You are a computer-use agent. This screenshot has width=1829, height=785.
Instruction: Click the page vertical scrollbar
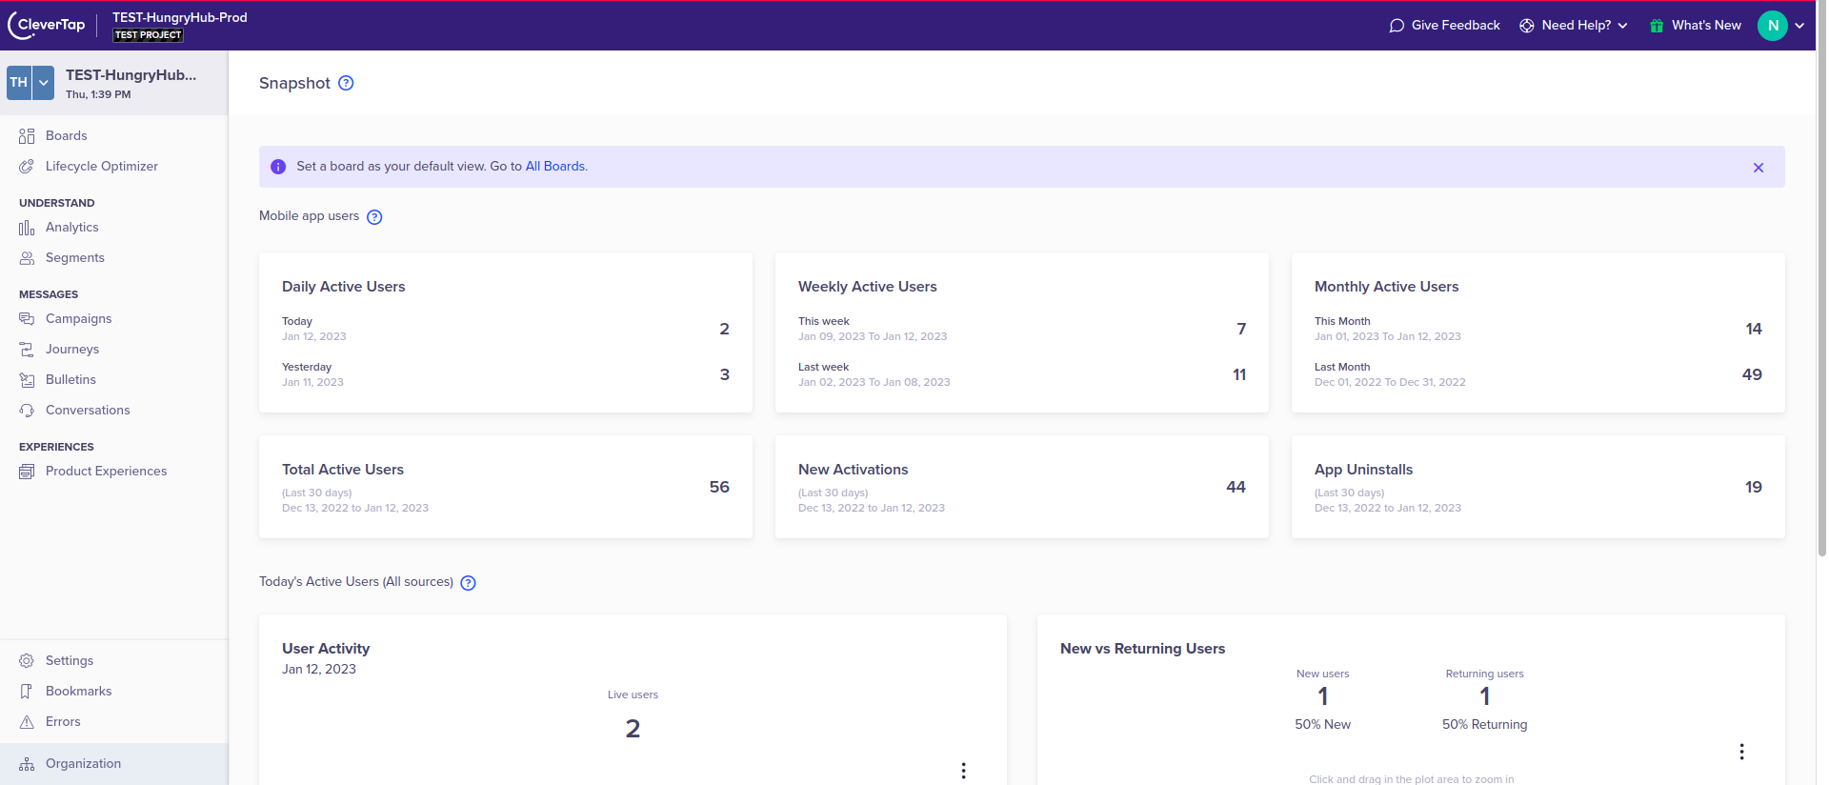(1821, 286)
